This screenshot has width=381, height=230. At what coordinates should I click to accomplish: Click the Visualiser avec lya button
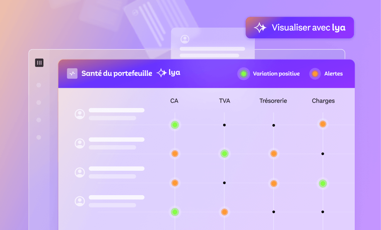click(x=300, y=27)
